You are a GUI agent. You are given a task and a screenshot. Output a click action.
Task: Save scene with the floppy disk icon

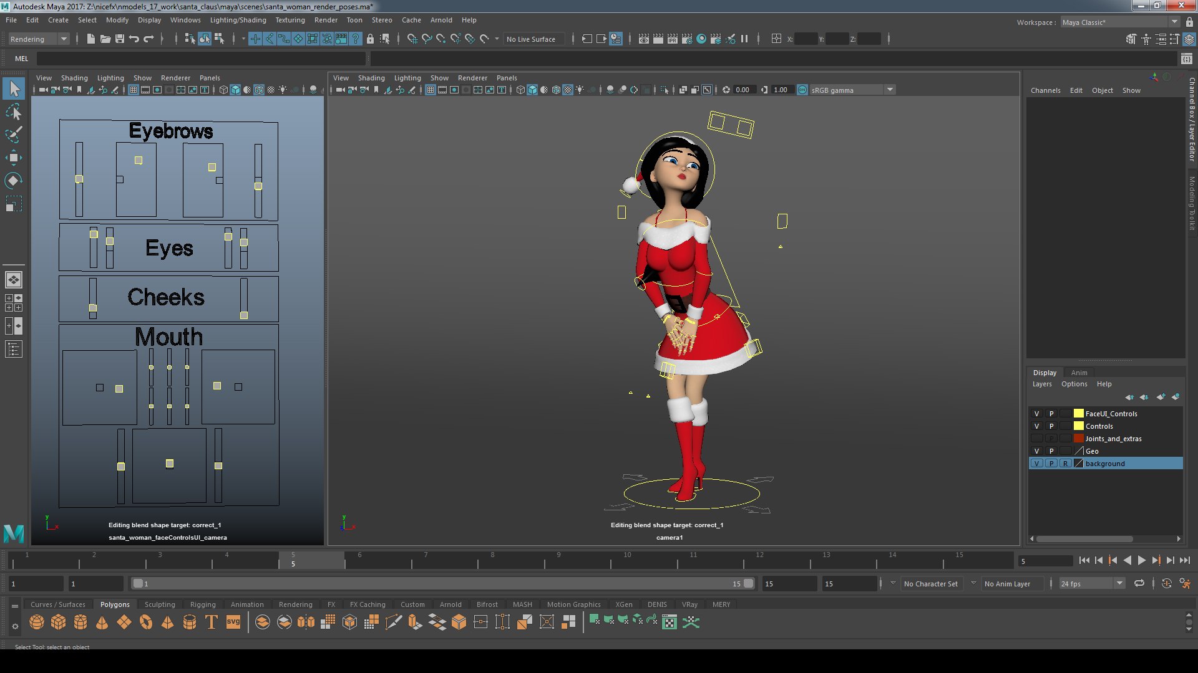[120, 39]
